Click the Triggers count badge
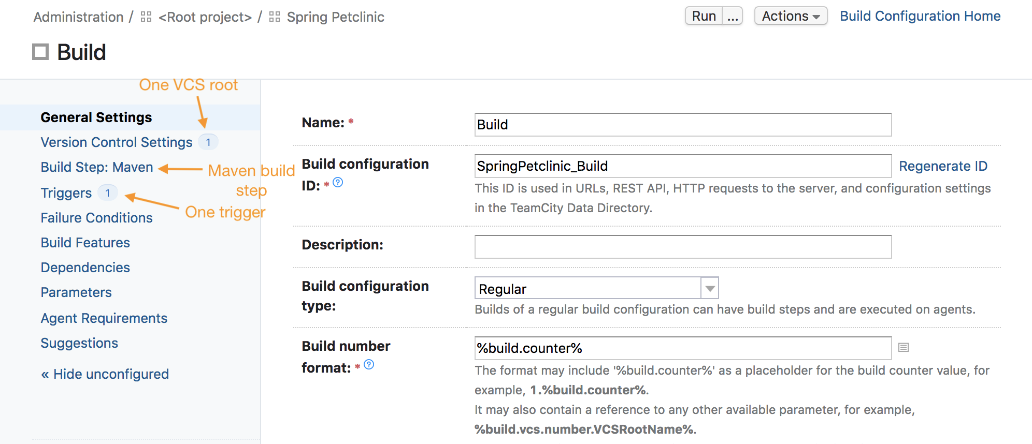This screenshot has height=444, width=1032. [108, 193]
